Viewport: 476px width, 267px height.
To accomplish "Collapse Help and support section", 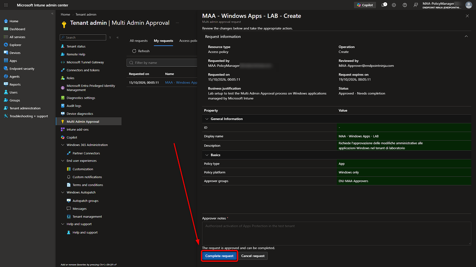I will point(63,224).
